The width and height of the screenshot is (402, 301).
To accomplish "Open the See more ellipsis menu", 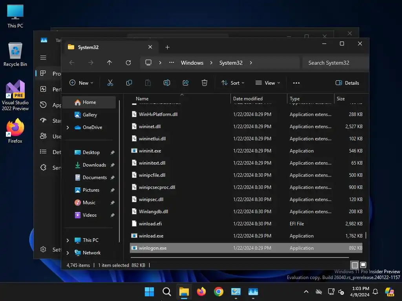I will (x=296, y=83).
